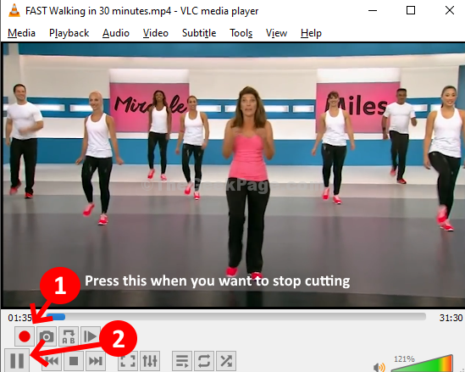This screenshot has width=465, height=372.
Task: Stop playback with the square button
Action: point(73,361)
